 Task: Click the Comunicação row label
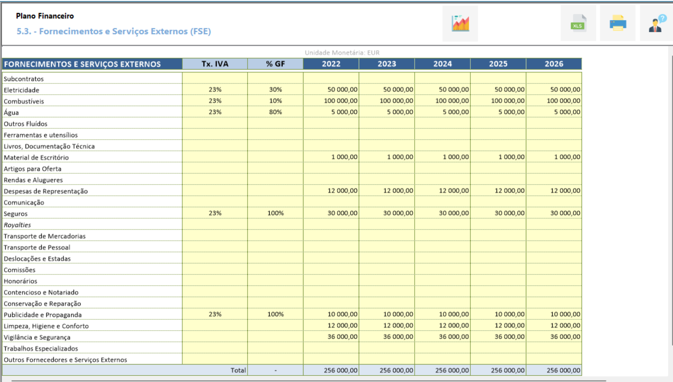[24, 202]
